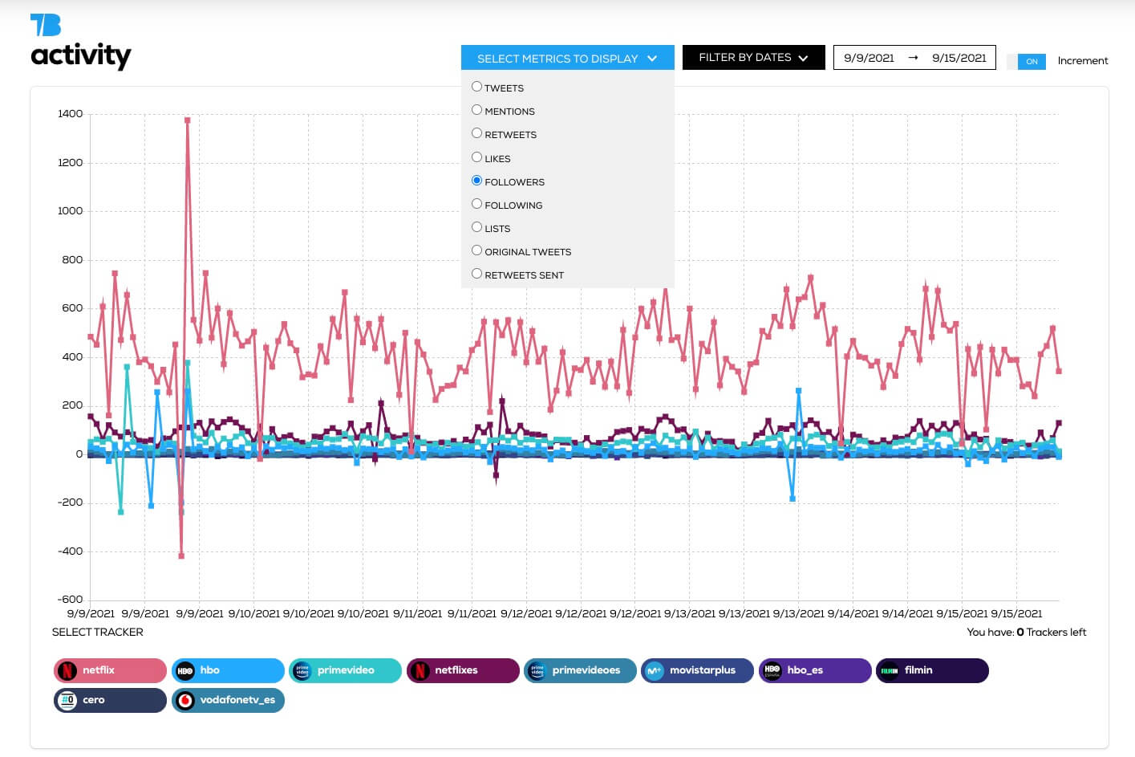Click the 'SELECT TRACKER' label
Image resolution: width=1135 pixels, height=757 pixels.
[98, 632]
